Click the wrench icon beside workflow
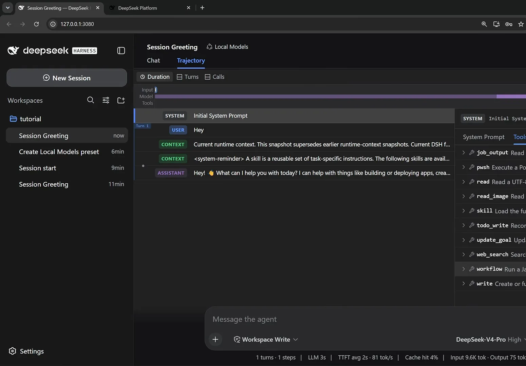526x366 pixels. [472, 269]
